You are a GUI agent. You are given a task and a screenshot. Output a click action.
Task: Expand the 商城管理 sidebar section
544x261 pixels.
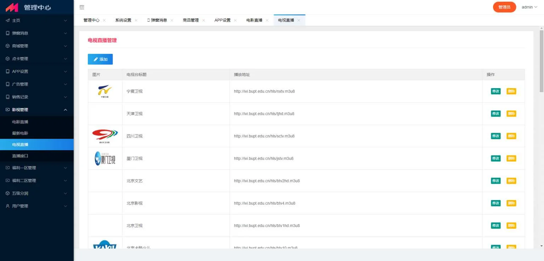click(37, 46)
